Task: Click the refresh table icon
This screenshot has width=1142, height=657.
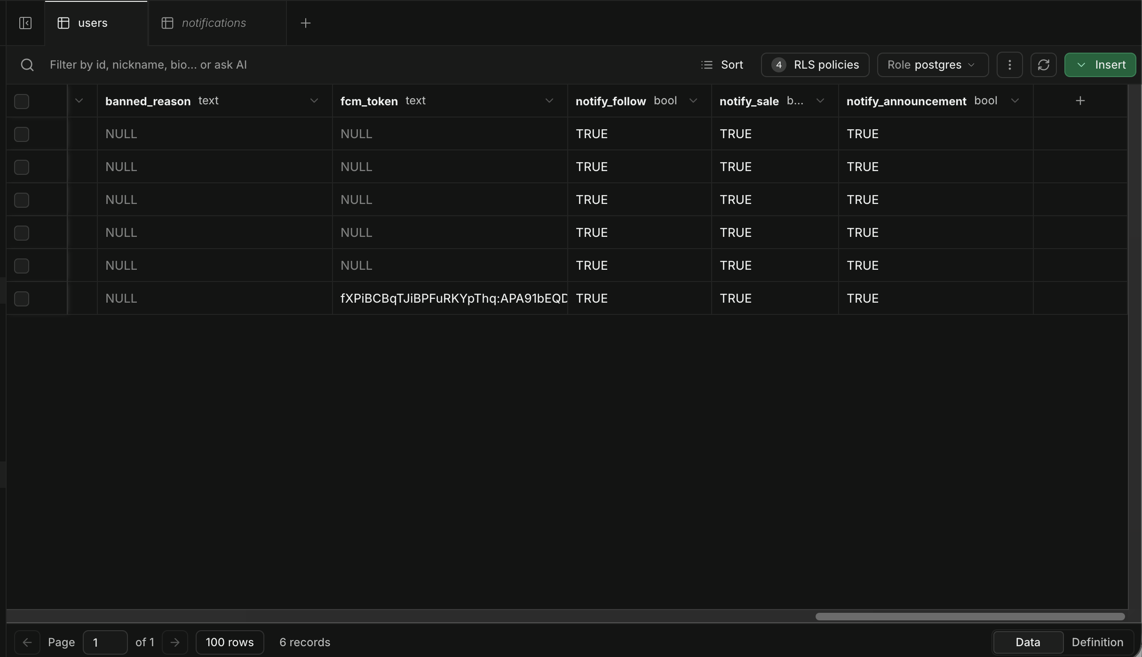Action: pos(1044,65)
